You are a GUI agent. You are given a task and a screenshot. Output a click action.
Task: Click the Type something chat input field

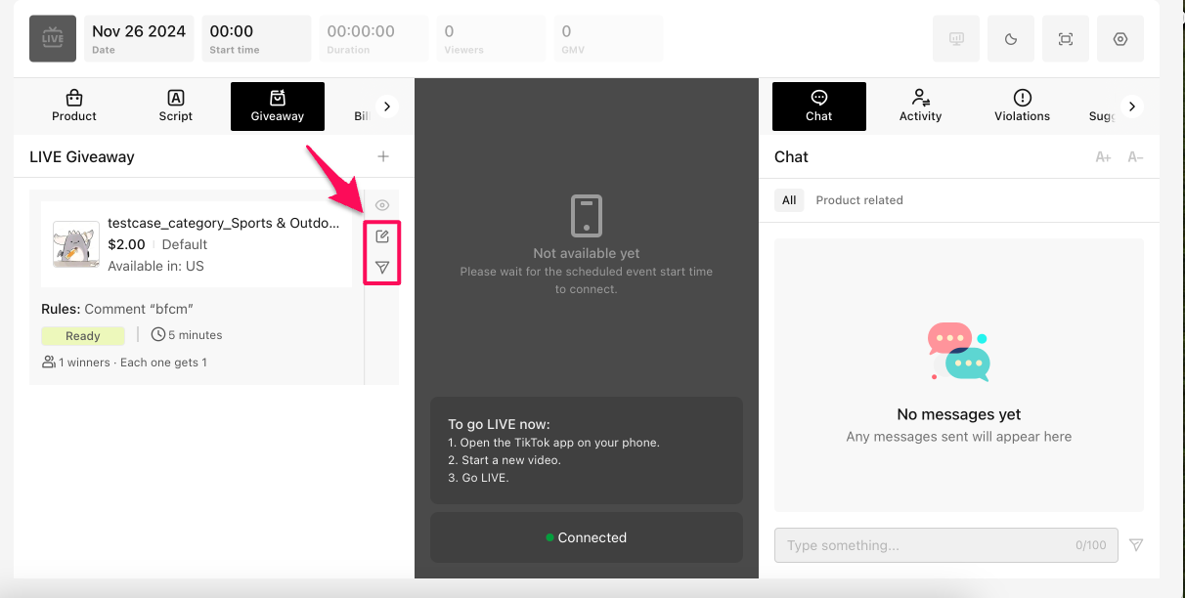(924, 545)
